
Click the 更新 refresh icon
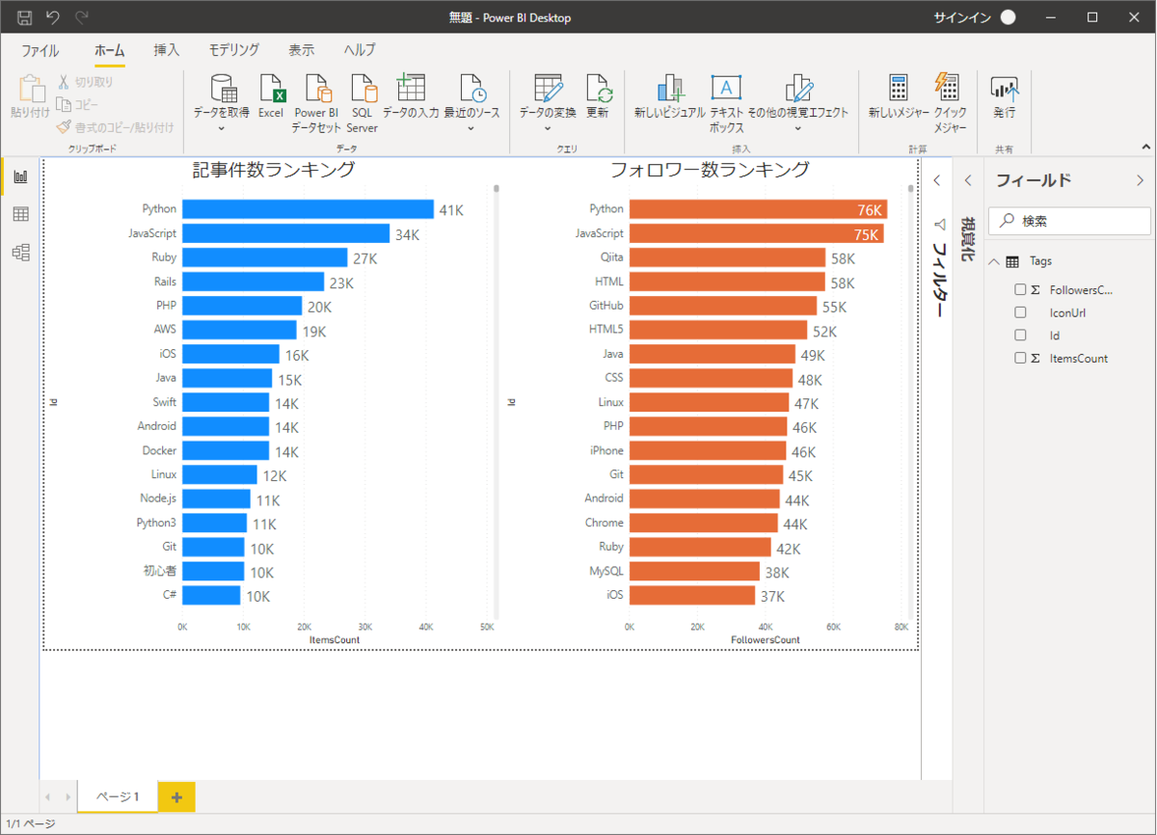[x=598, y=89]
